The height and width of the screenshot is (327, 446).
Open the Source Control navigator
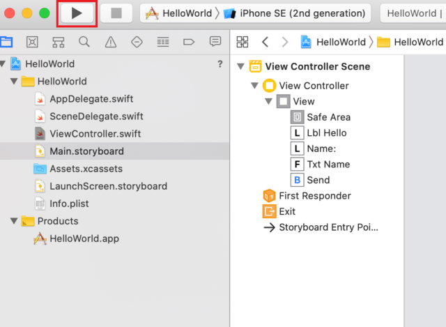(32, 42)
